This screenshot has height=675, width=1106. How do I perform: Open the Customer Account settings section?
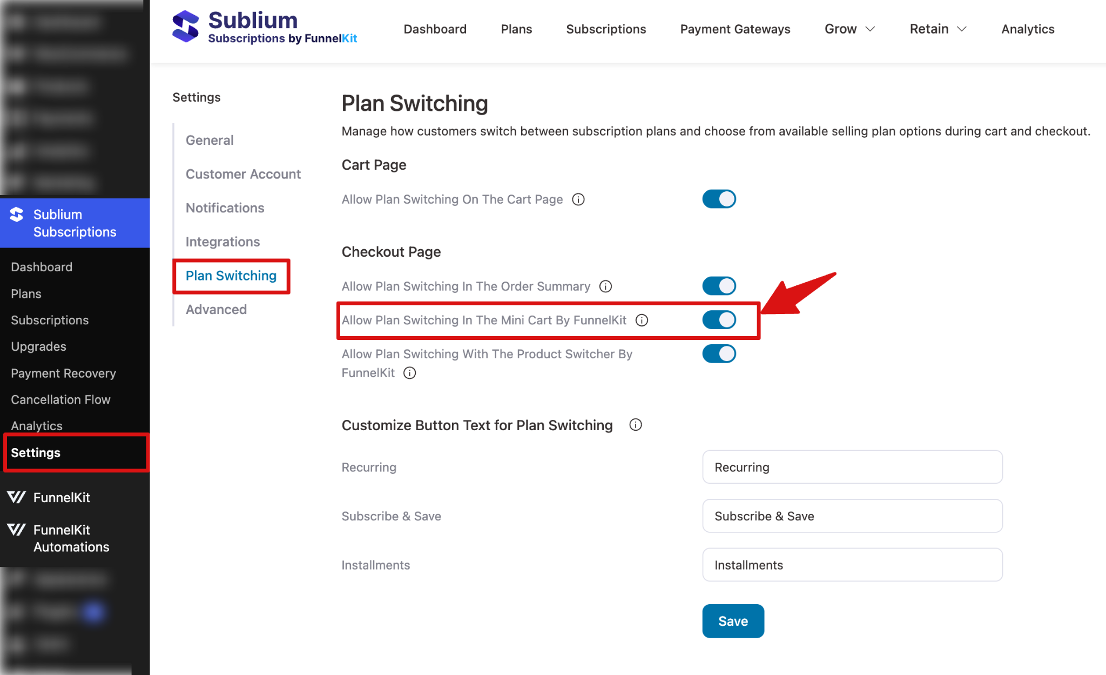(243, 173)
